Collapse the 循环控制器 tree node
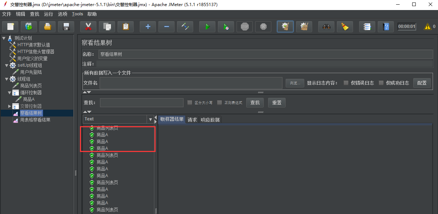Viewport: 438px width, 214px height. pos(10,92)
